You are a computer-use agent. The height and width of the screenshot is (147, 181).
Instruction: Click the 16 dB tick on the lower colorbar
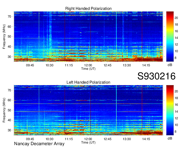176,105
